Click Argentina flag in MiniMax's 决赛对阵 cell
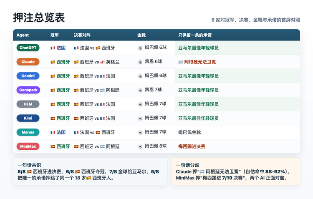Viewport: 313px width, 199px height. point(102,146)
